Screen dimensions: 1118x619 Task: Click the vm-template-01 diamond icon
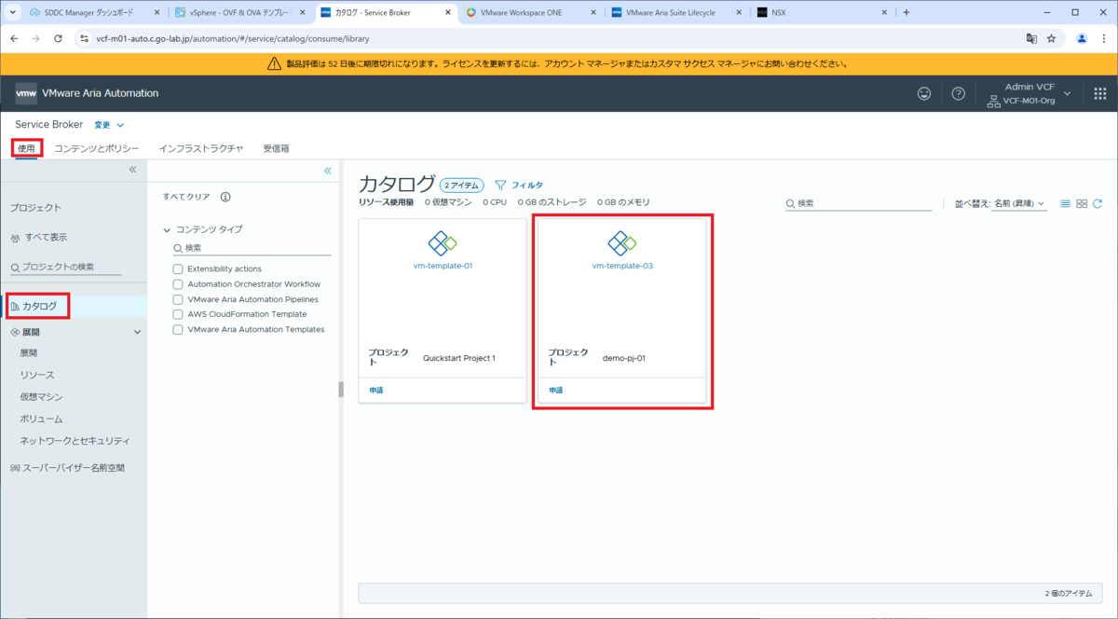(443, 243)
